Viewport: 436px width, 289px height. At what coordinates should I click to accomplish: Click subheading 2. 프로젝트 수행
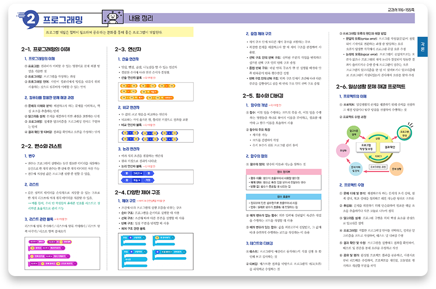[352, 185]
